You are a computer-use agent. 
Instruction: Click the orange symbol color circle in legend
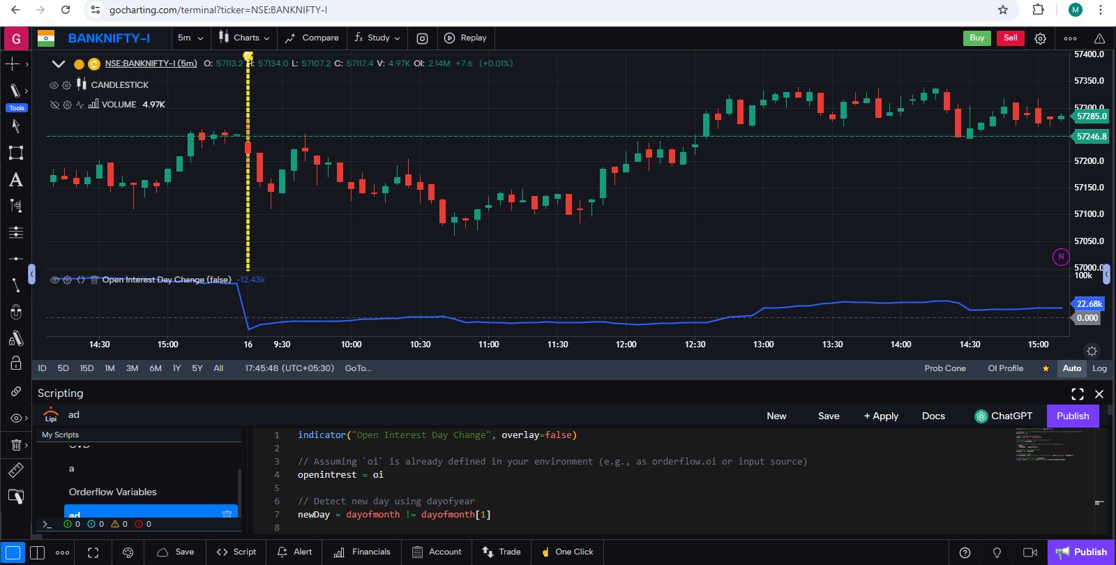coord(79,64)
